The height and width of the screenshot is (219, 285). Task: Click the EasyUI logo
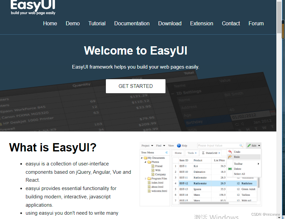pos(33,7)
